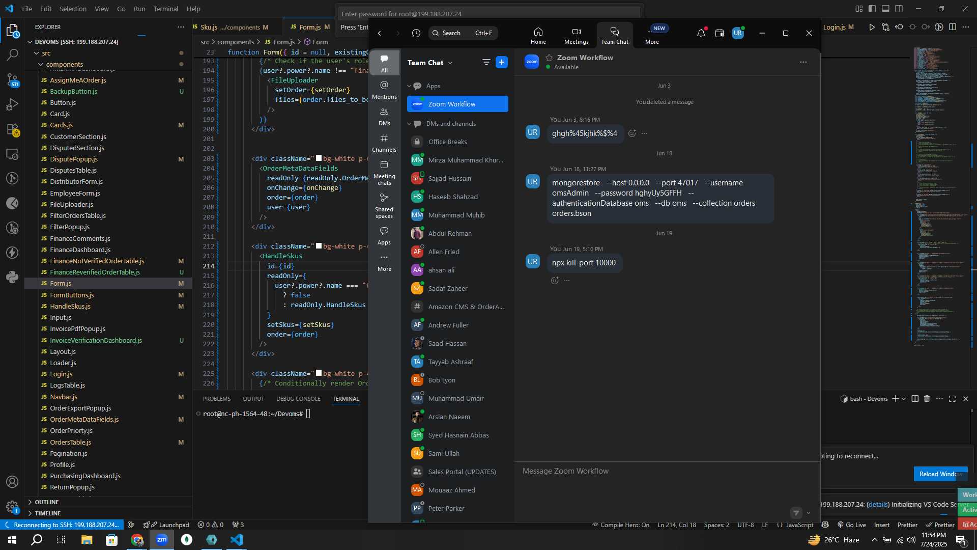This screenshot has height=550, width=977.
Task: Click Go Live in status bar
Action: point(851,525)
